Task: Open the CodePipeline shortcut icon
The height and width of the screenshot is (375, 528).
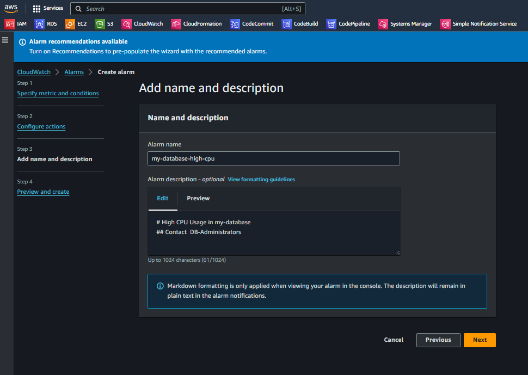Action: 331,24
